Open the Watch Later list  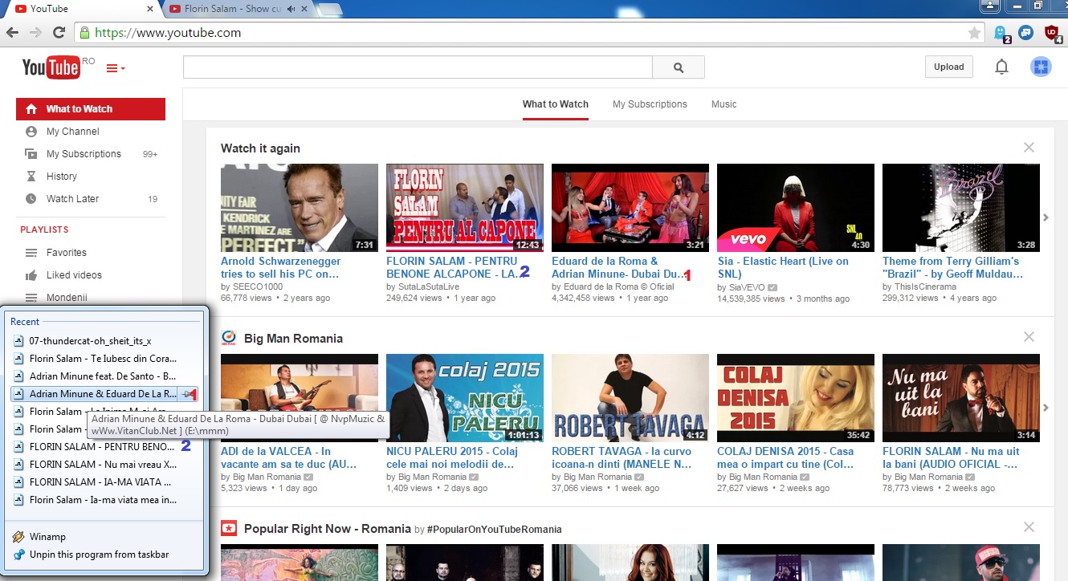click(91, 199)
